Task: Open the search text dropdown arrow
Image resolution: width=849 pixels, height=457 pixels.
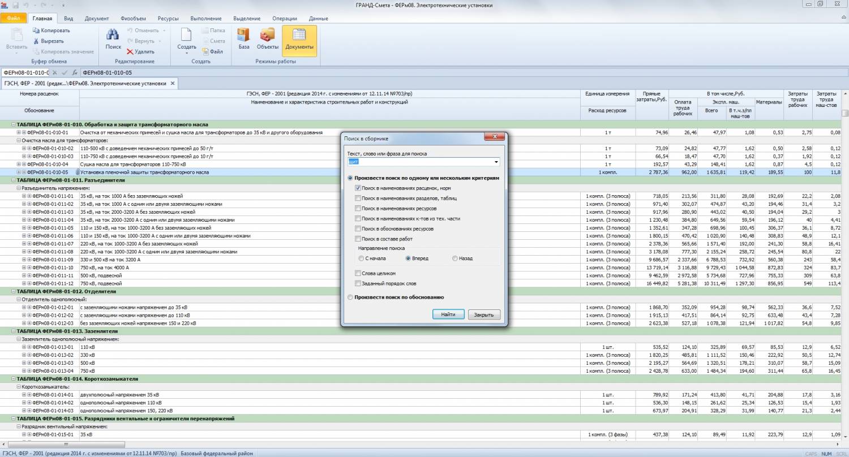Action: click(x=496, y=162)
